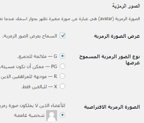This screenshot has width=144, height=123.
Task: Click the 'الصور الرمزية' section heading
Action: (126, 6)
